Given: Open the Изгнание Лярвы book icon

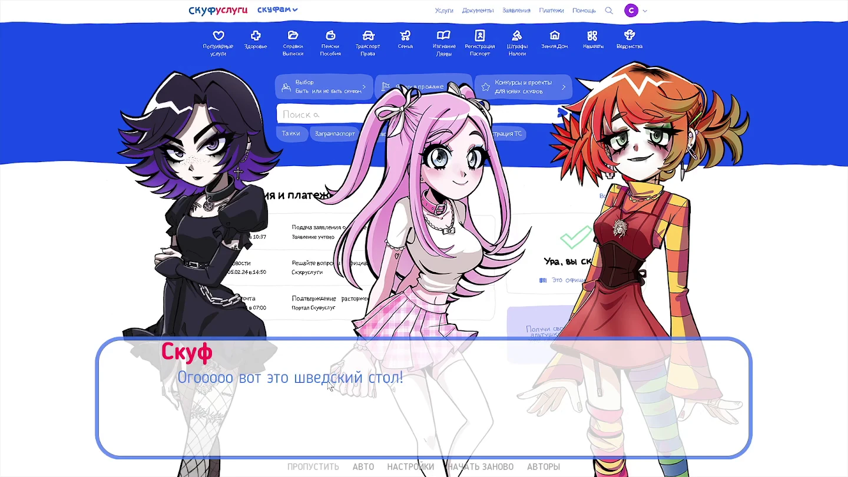Looking at the screenshot, I should 443,35.
